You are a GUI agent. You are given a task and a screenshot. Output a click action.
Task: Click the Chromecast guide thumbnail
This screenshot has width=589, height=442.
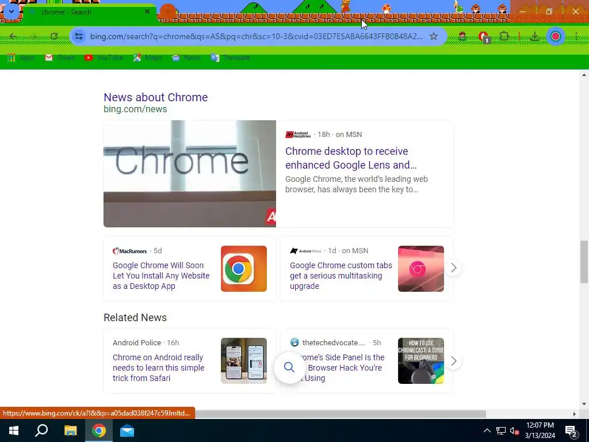click(x=420, y=361)
